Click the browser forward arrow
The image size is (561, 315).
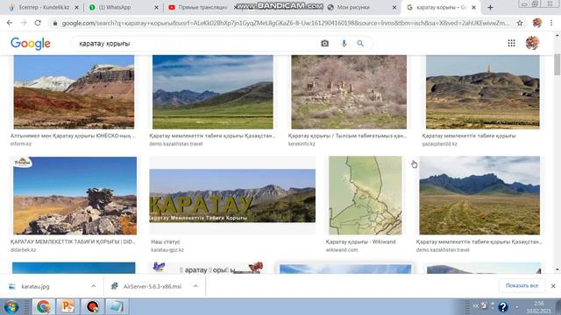tap(24, 23)
